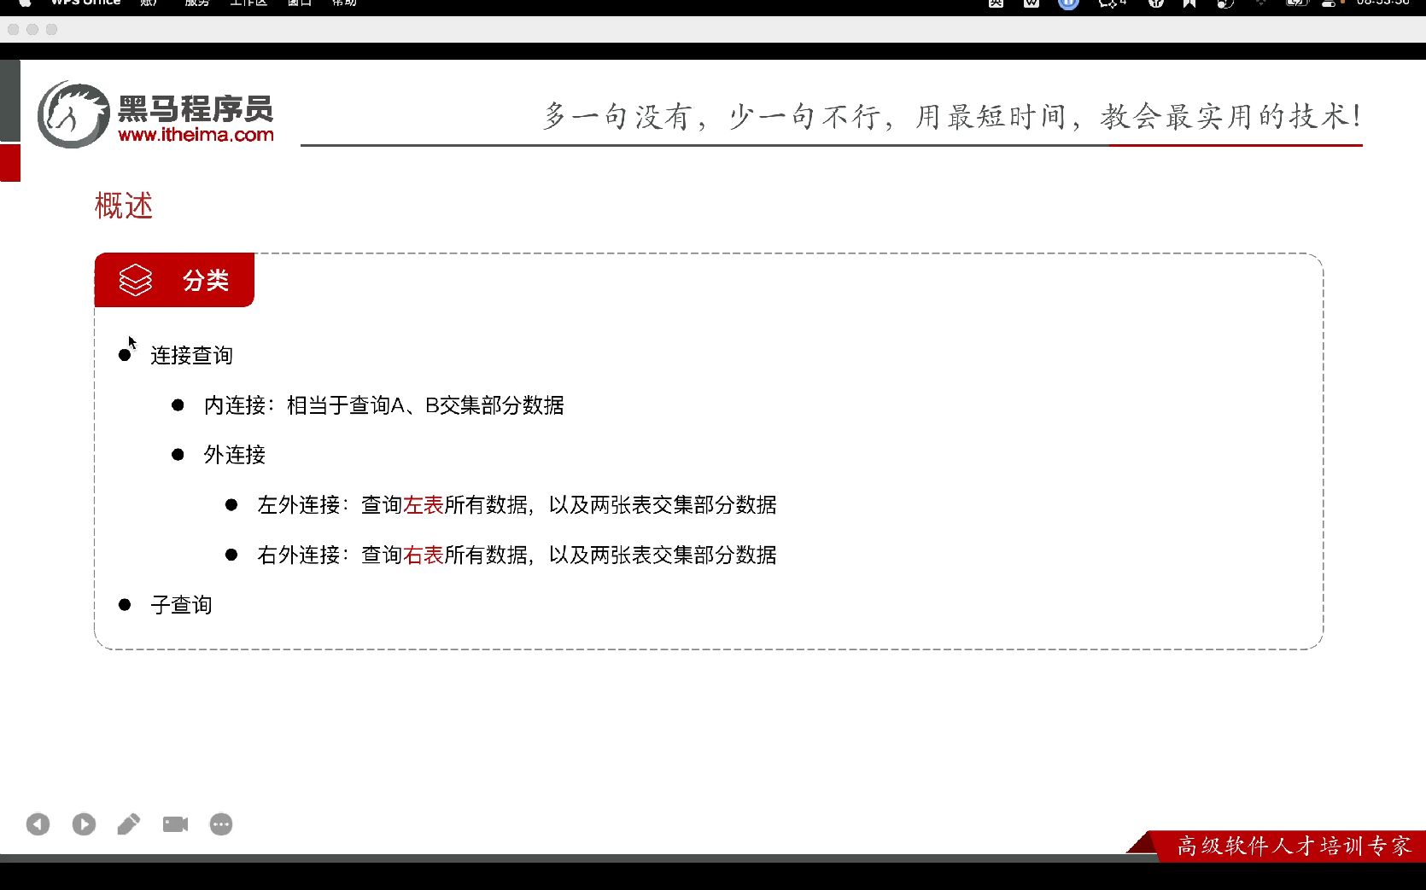This screenshot has width=1426, height=890.
Task: Advance to the next slide arrow
Action: tap(84, 824)
